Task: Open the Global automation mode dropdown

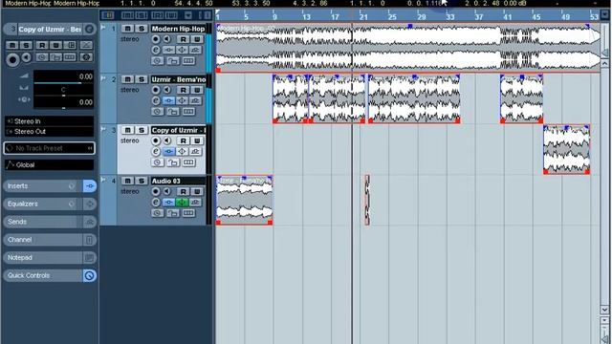Action: coord(49,165)
